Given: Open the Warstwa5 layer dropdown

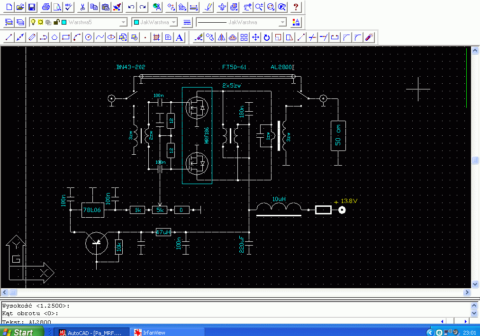Looking at the screenshot, I should pos(123,22).
